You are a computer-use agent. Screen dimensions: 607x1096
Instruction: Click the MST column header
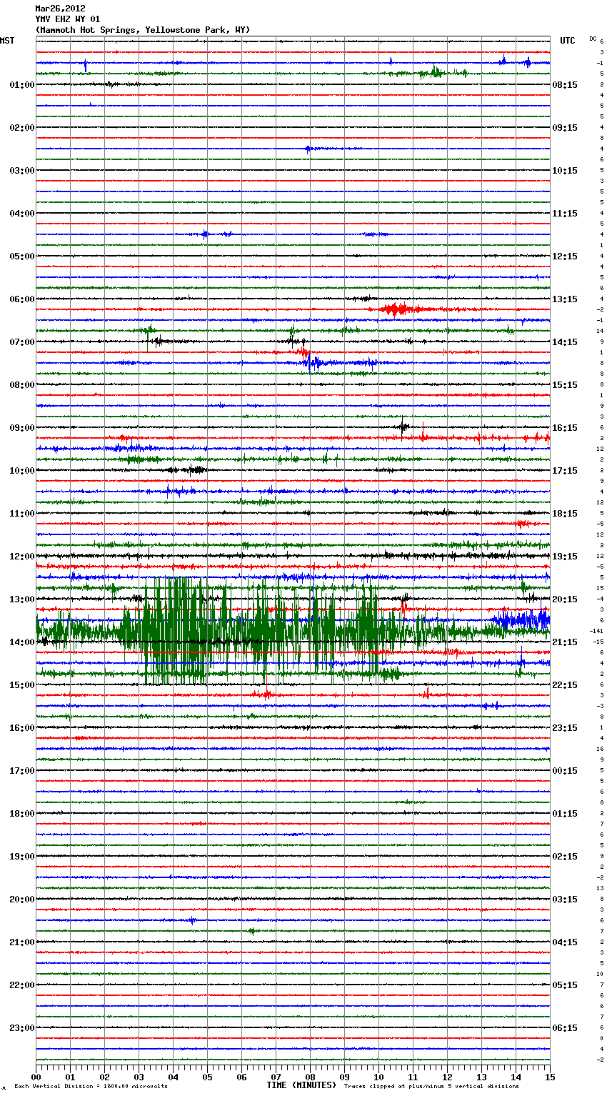pyautogui.click(x=7, y=41)
